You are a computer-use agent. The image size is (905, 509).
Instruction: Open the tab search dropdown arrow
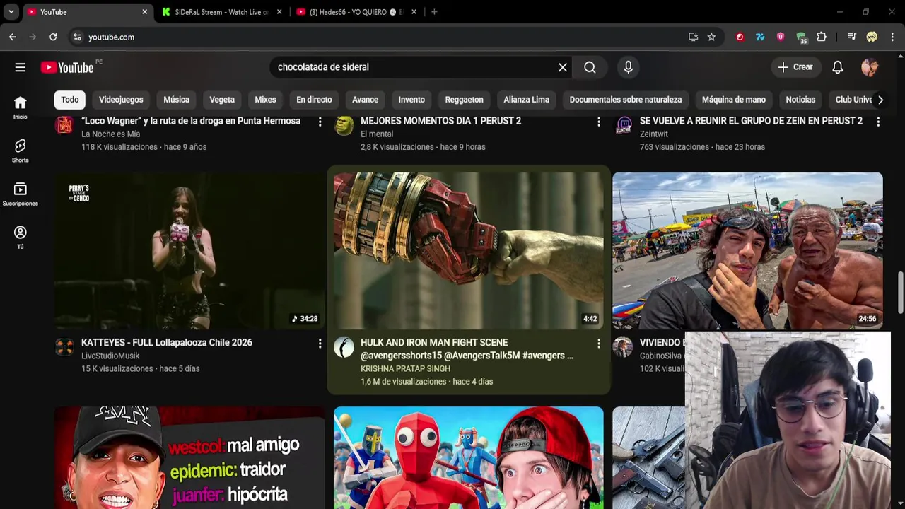point(11,12)
